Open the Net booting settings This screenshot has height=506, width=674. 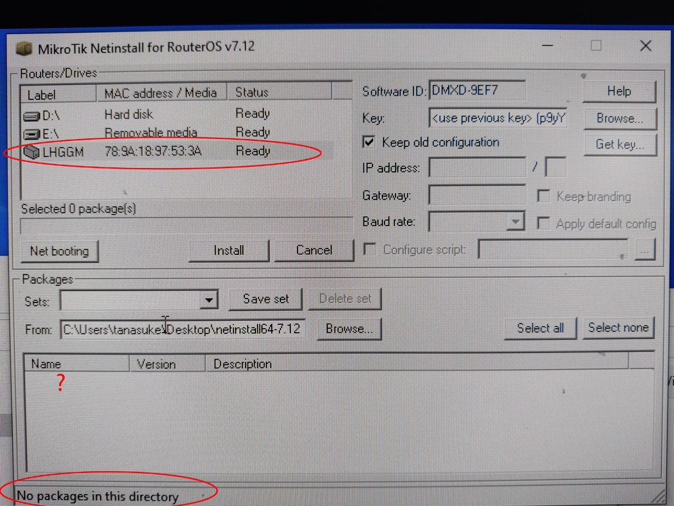pos(59,251)
